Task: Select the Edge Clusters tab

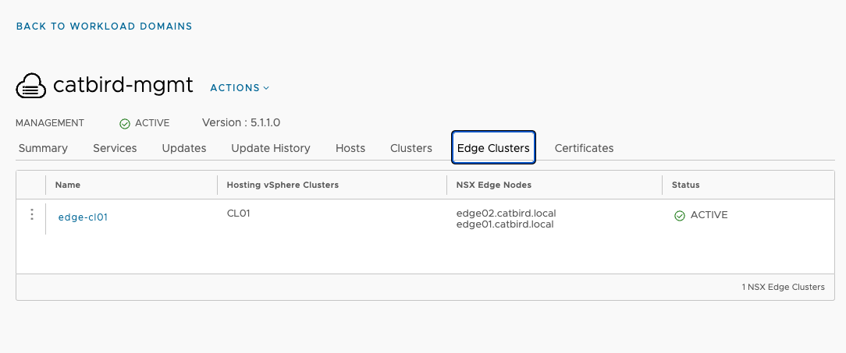Action: (x=493, y=147)
